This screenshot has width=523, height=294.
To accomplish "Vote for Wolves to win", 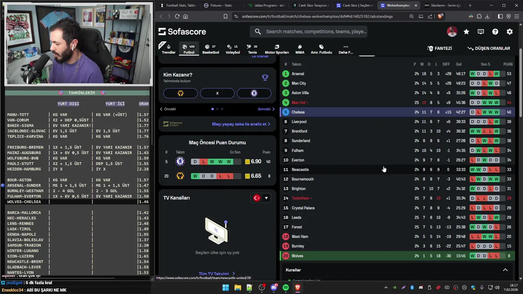I will [181, 93].
